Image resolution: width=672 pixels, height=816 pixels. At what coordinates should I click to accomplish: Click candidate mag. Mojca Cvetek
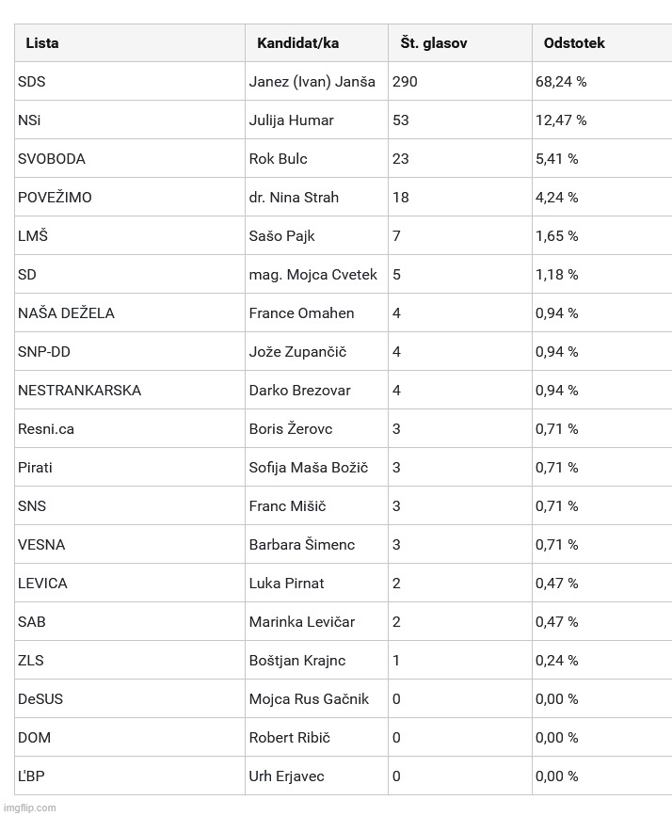(x=312, y=275)
